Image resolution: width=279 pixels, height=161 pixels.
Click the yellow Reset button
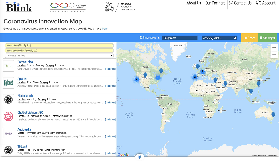point(250,38)
